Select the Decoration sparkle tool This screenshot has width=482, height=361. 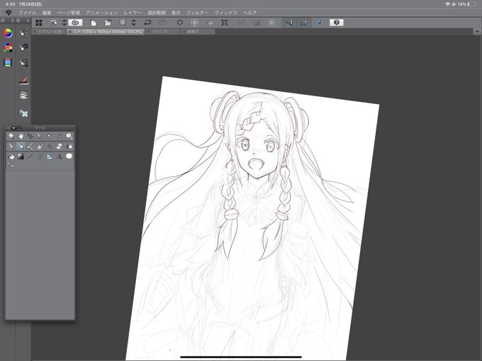coord(50,146)
